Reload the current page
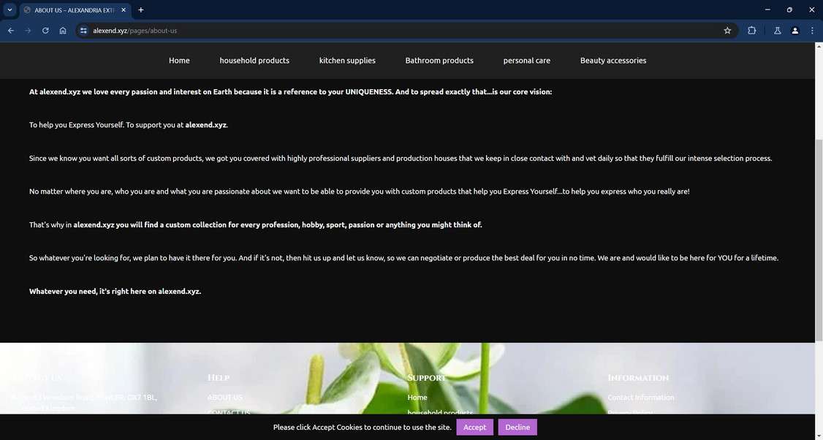The width and height of the screenshot is (823, 440). pyautogui.click(x=45, y=31)
